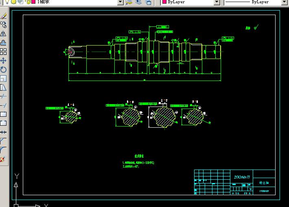This screenshot has width=289, height=207.
Task: Select the Extend tool
Action: click(3, 105)
